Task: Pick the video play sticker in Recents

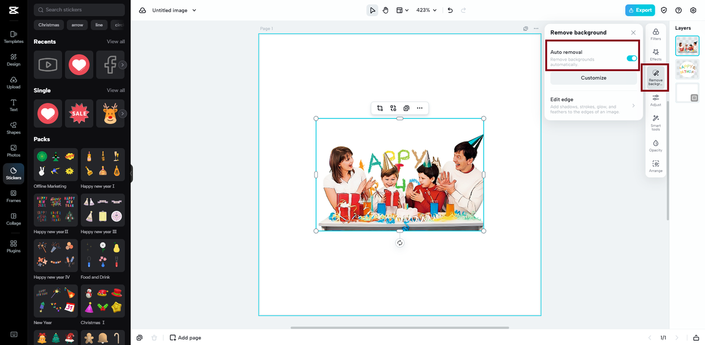Action: coord(48,64)
